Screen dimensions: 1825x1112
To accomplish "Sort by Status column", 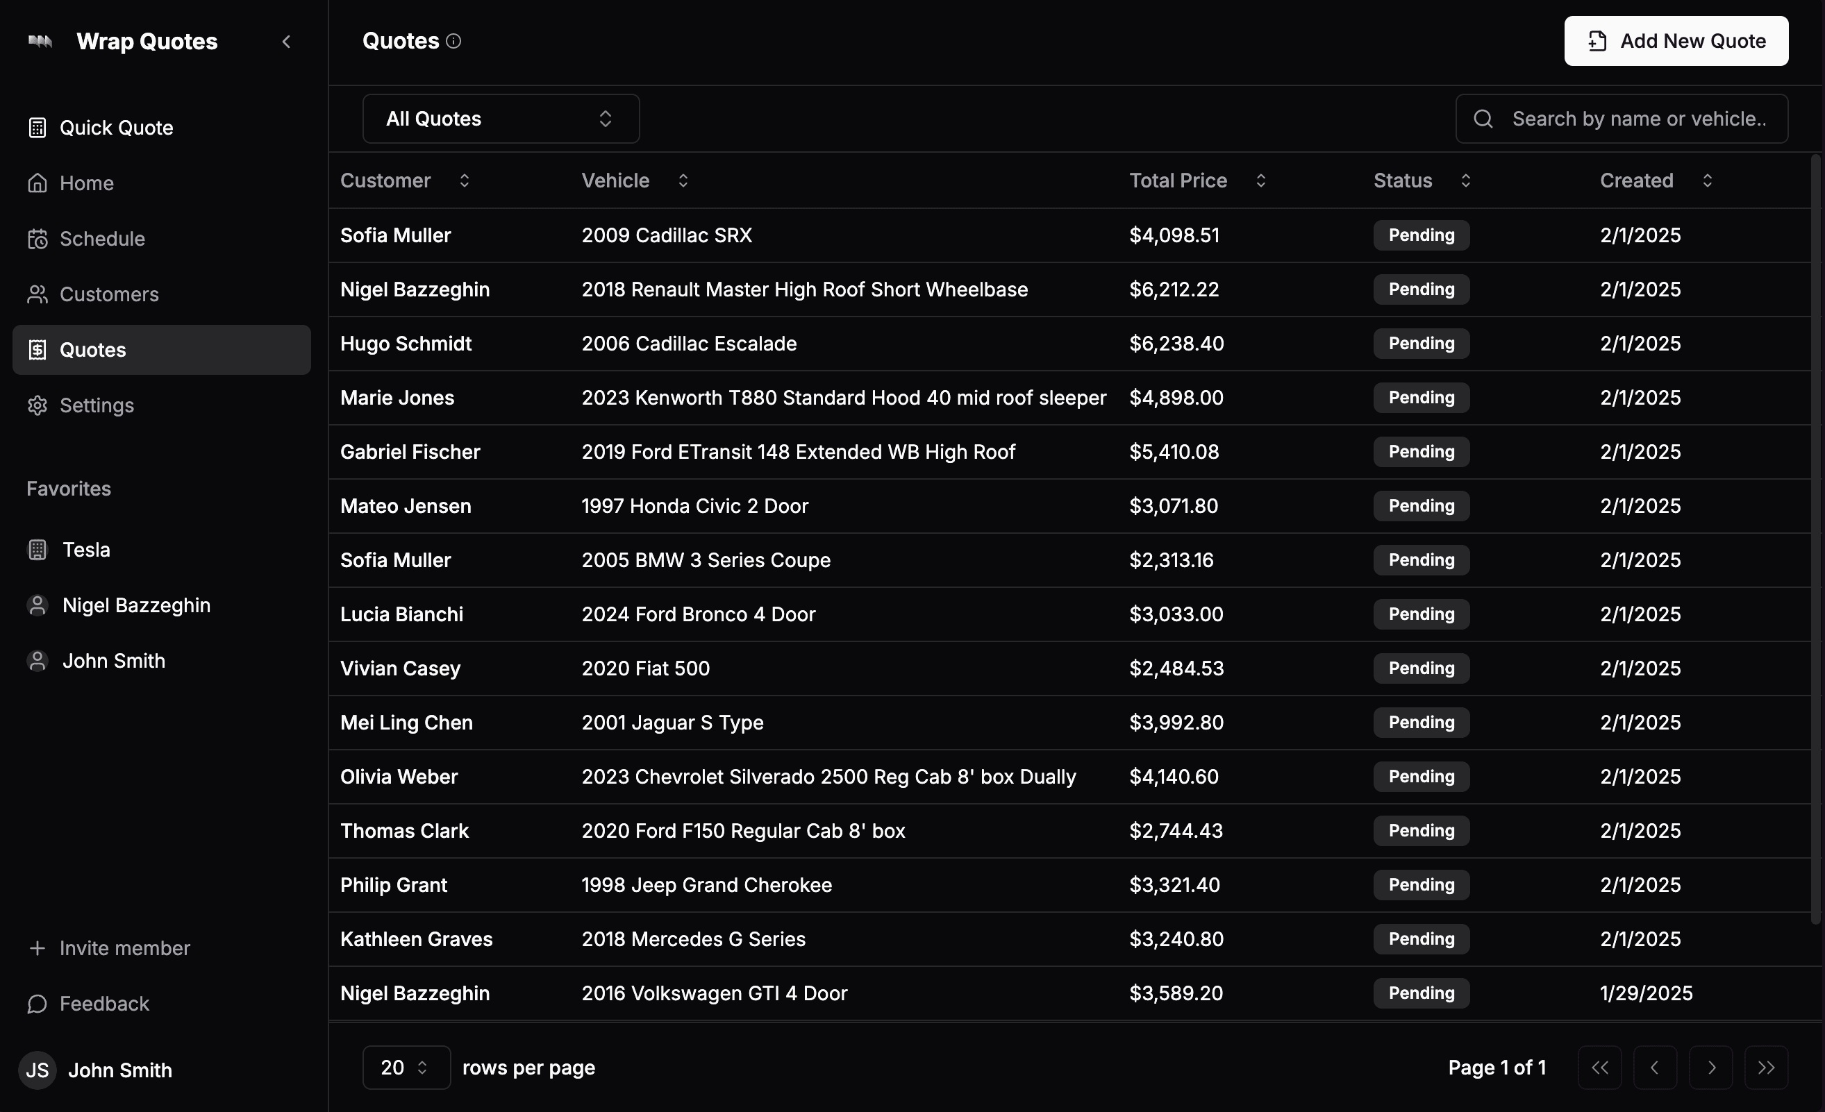I will coord(1422,180).
